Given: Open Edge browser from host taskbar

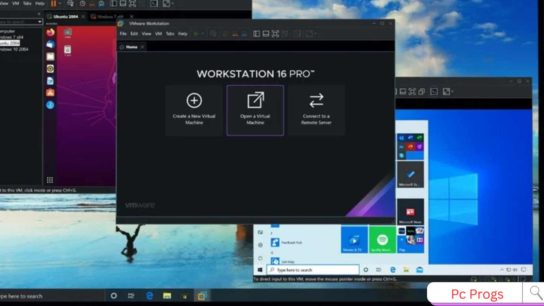Looking at the screenshot, I should (149, 296).
